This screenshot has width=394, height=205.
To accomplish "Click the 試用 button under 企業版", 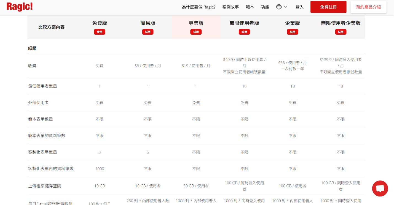I will (293, 32).
